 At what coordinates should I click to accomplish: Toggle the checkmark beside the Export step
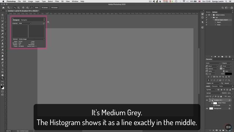pos(207,22)
